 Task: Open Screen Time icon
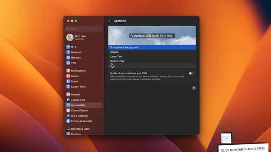click(68, 87)
